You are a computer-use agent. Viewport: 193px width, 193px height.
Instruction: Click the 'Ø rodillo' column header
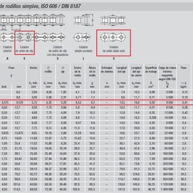[x=48, y=70]
